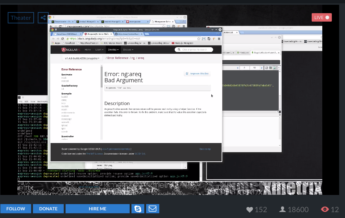Click the Back to top link
345x218 pixels.
(205, 149)
